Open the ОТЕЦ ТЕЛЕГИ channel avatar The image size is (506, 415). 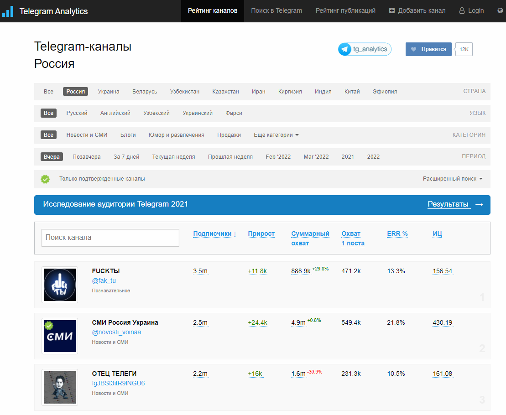pos(60,387)
